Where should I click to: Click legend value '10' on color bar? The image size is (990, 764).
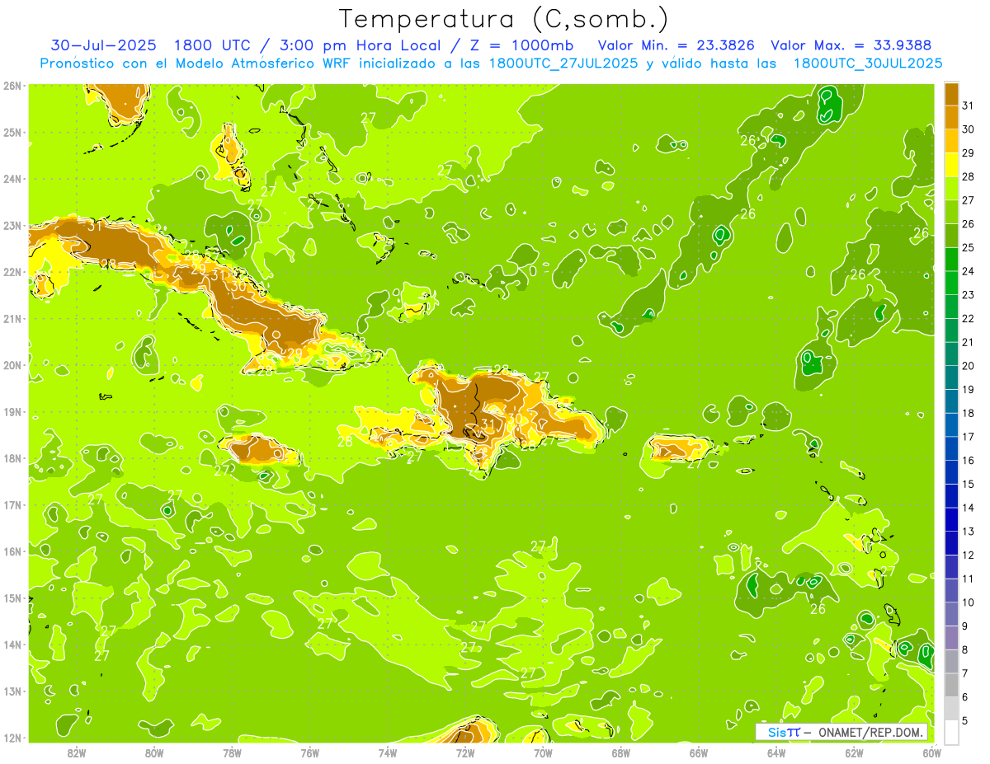(968, 602)
